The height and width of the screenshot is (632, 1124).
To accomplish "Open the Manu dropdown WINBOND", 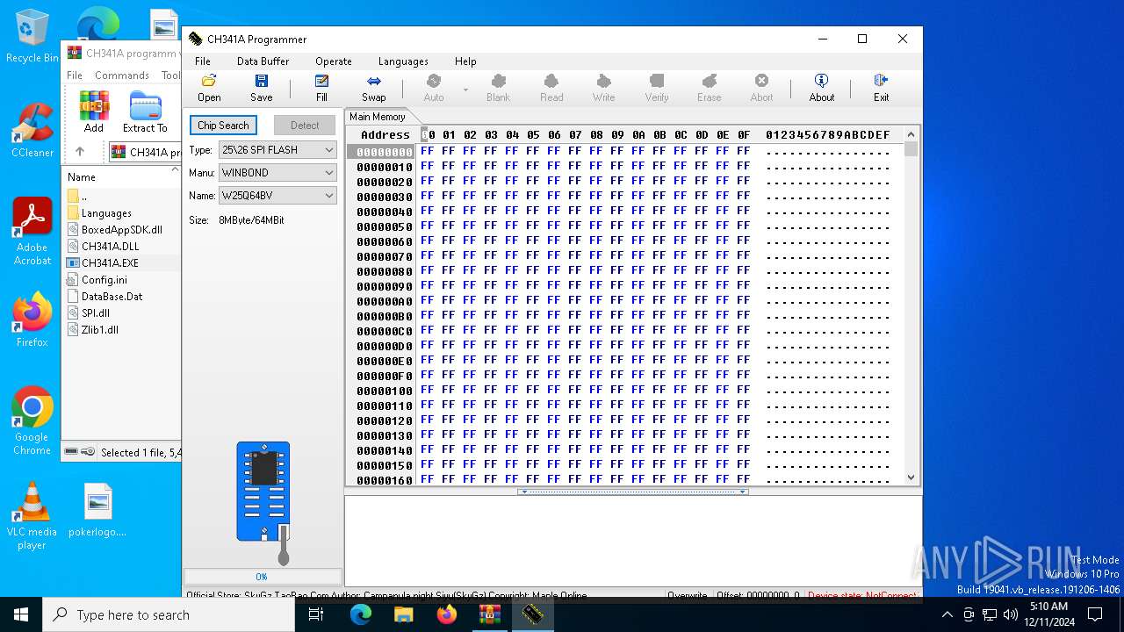I will point(277,173).
